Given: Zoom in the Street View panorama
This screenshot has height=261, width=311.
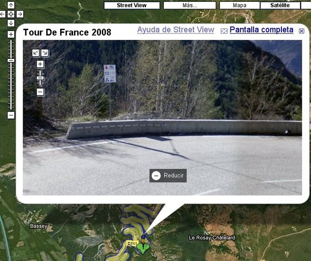Looking at the screenshot, I should tap(40, 64).
